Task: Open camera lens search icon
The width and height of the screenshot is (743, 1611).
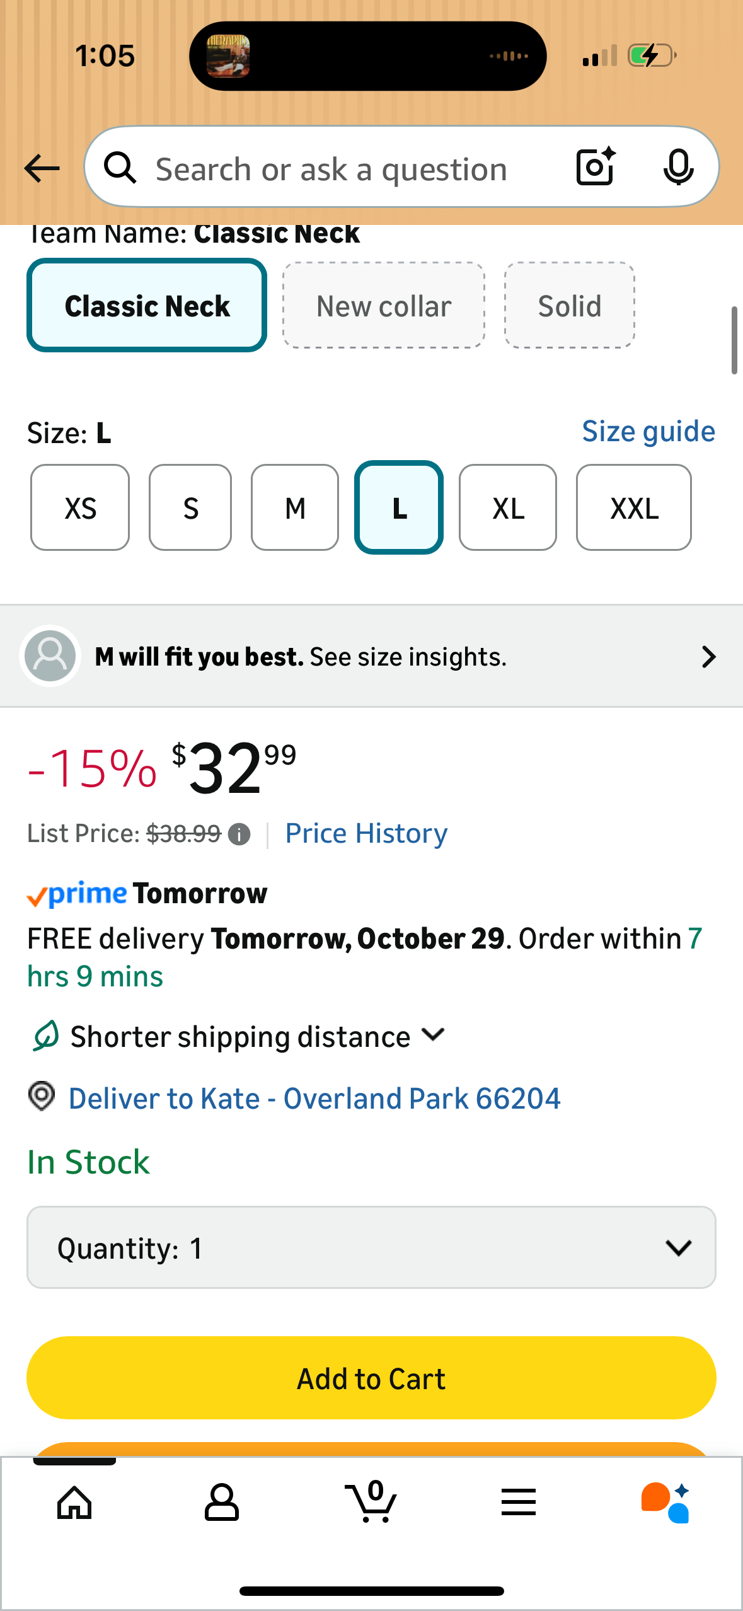Action: [x=596, y=167]
